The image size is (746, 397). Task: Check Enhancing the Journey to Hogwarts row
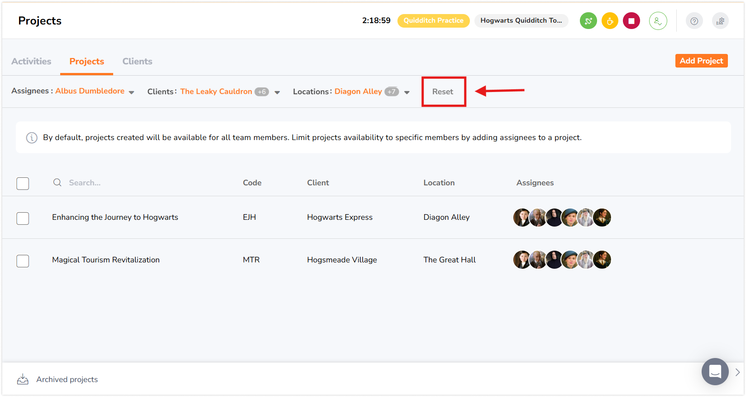(23, 218)
